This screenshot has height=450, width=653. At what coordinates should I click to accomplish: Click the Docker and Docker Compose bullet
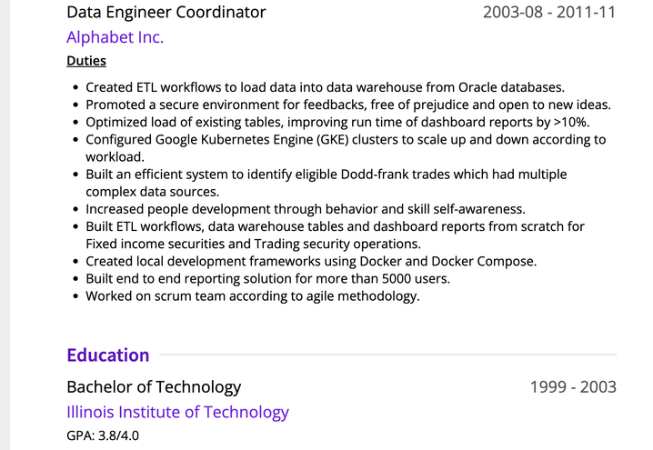click(x=311, y=262)
